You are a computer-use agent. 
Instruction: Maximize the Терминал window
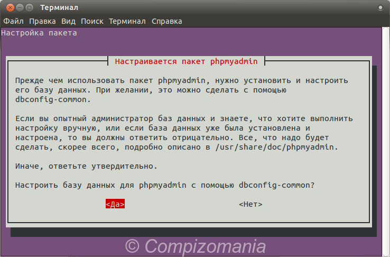[30, 8]
